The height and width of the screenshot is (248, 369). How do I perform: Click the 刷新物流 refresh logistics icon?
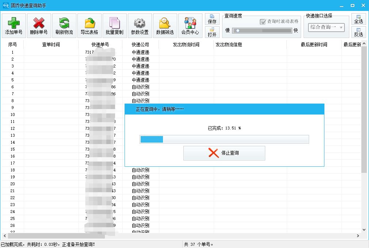click(64, 25)
